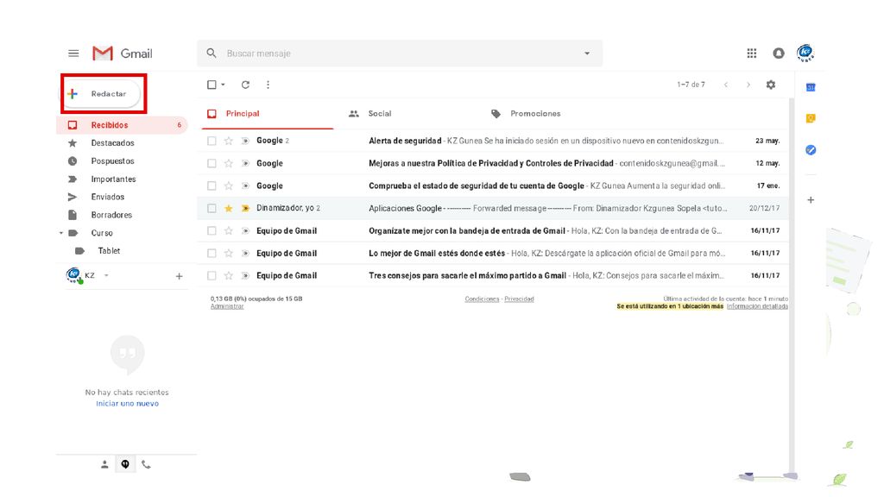The width and height of the screenshot is (884, 497).
Task: Check the Dinamizador email checkbox
Action: pos(212,209)
